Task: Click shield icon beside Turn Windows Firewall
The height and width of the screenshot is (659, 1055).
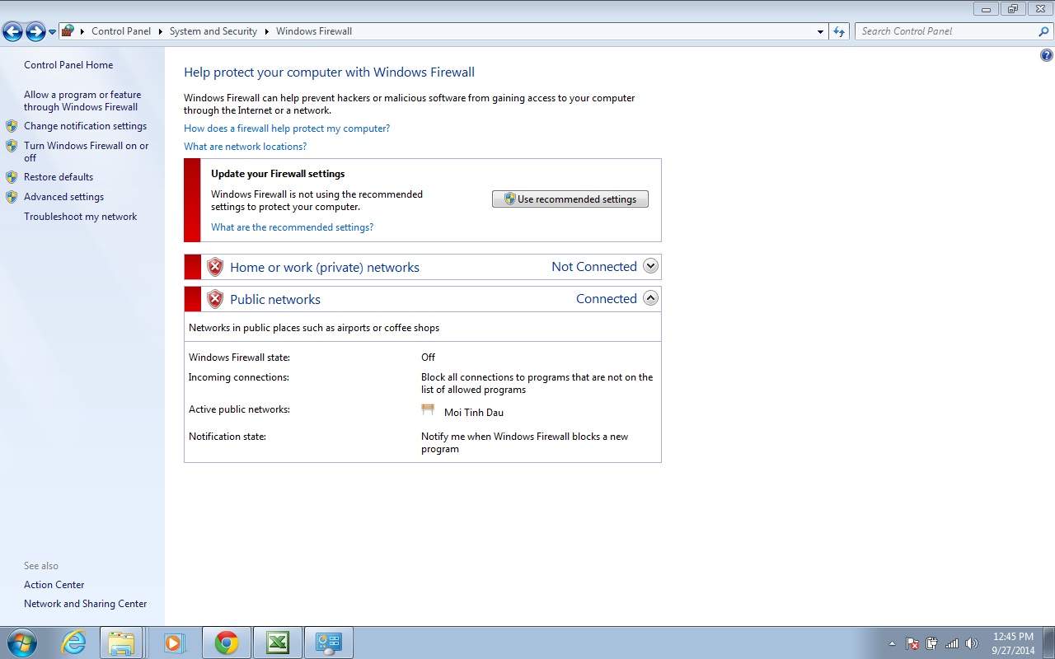Action: coord(12,146)
